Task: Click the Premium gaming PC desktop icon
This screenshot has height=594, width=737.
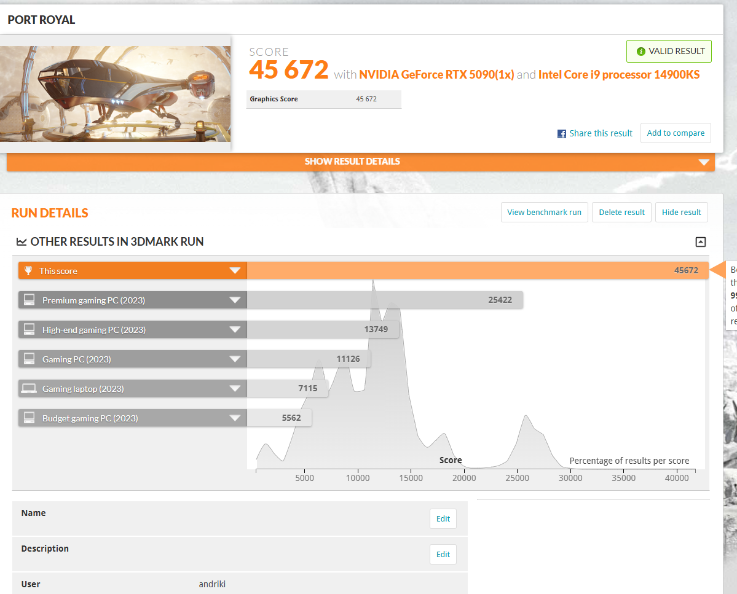Action: coord(29,300)
